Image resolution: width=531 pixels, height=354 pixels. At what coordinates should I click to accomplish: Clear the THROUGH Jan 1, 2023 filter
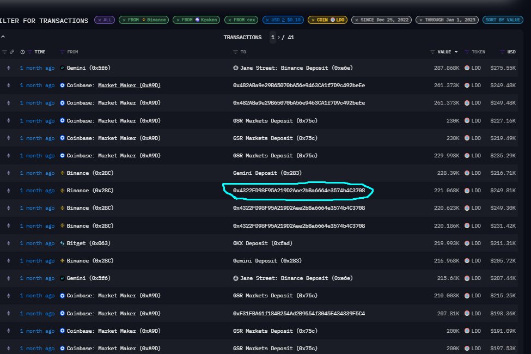420,20
